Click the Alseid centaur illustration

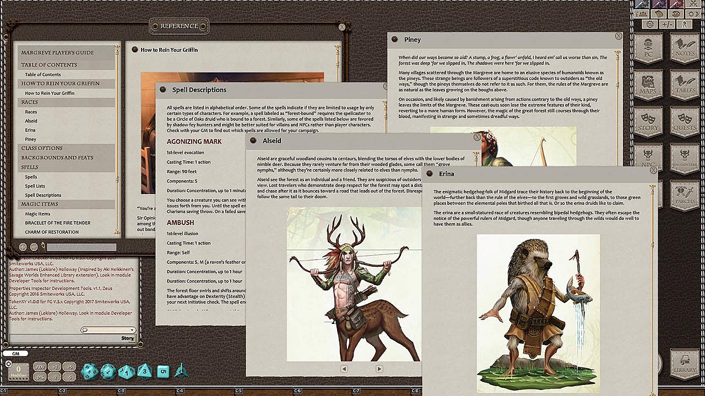pos(355,284)
